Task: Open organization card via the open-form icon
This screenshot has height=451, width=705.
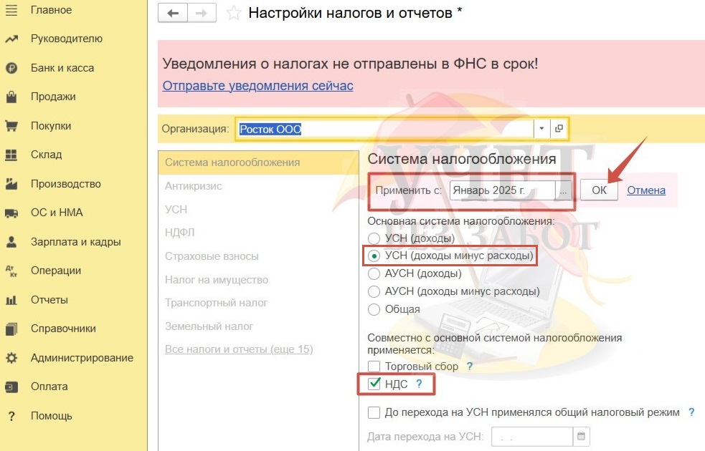Action: (559, 129)
